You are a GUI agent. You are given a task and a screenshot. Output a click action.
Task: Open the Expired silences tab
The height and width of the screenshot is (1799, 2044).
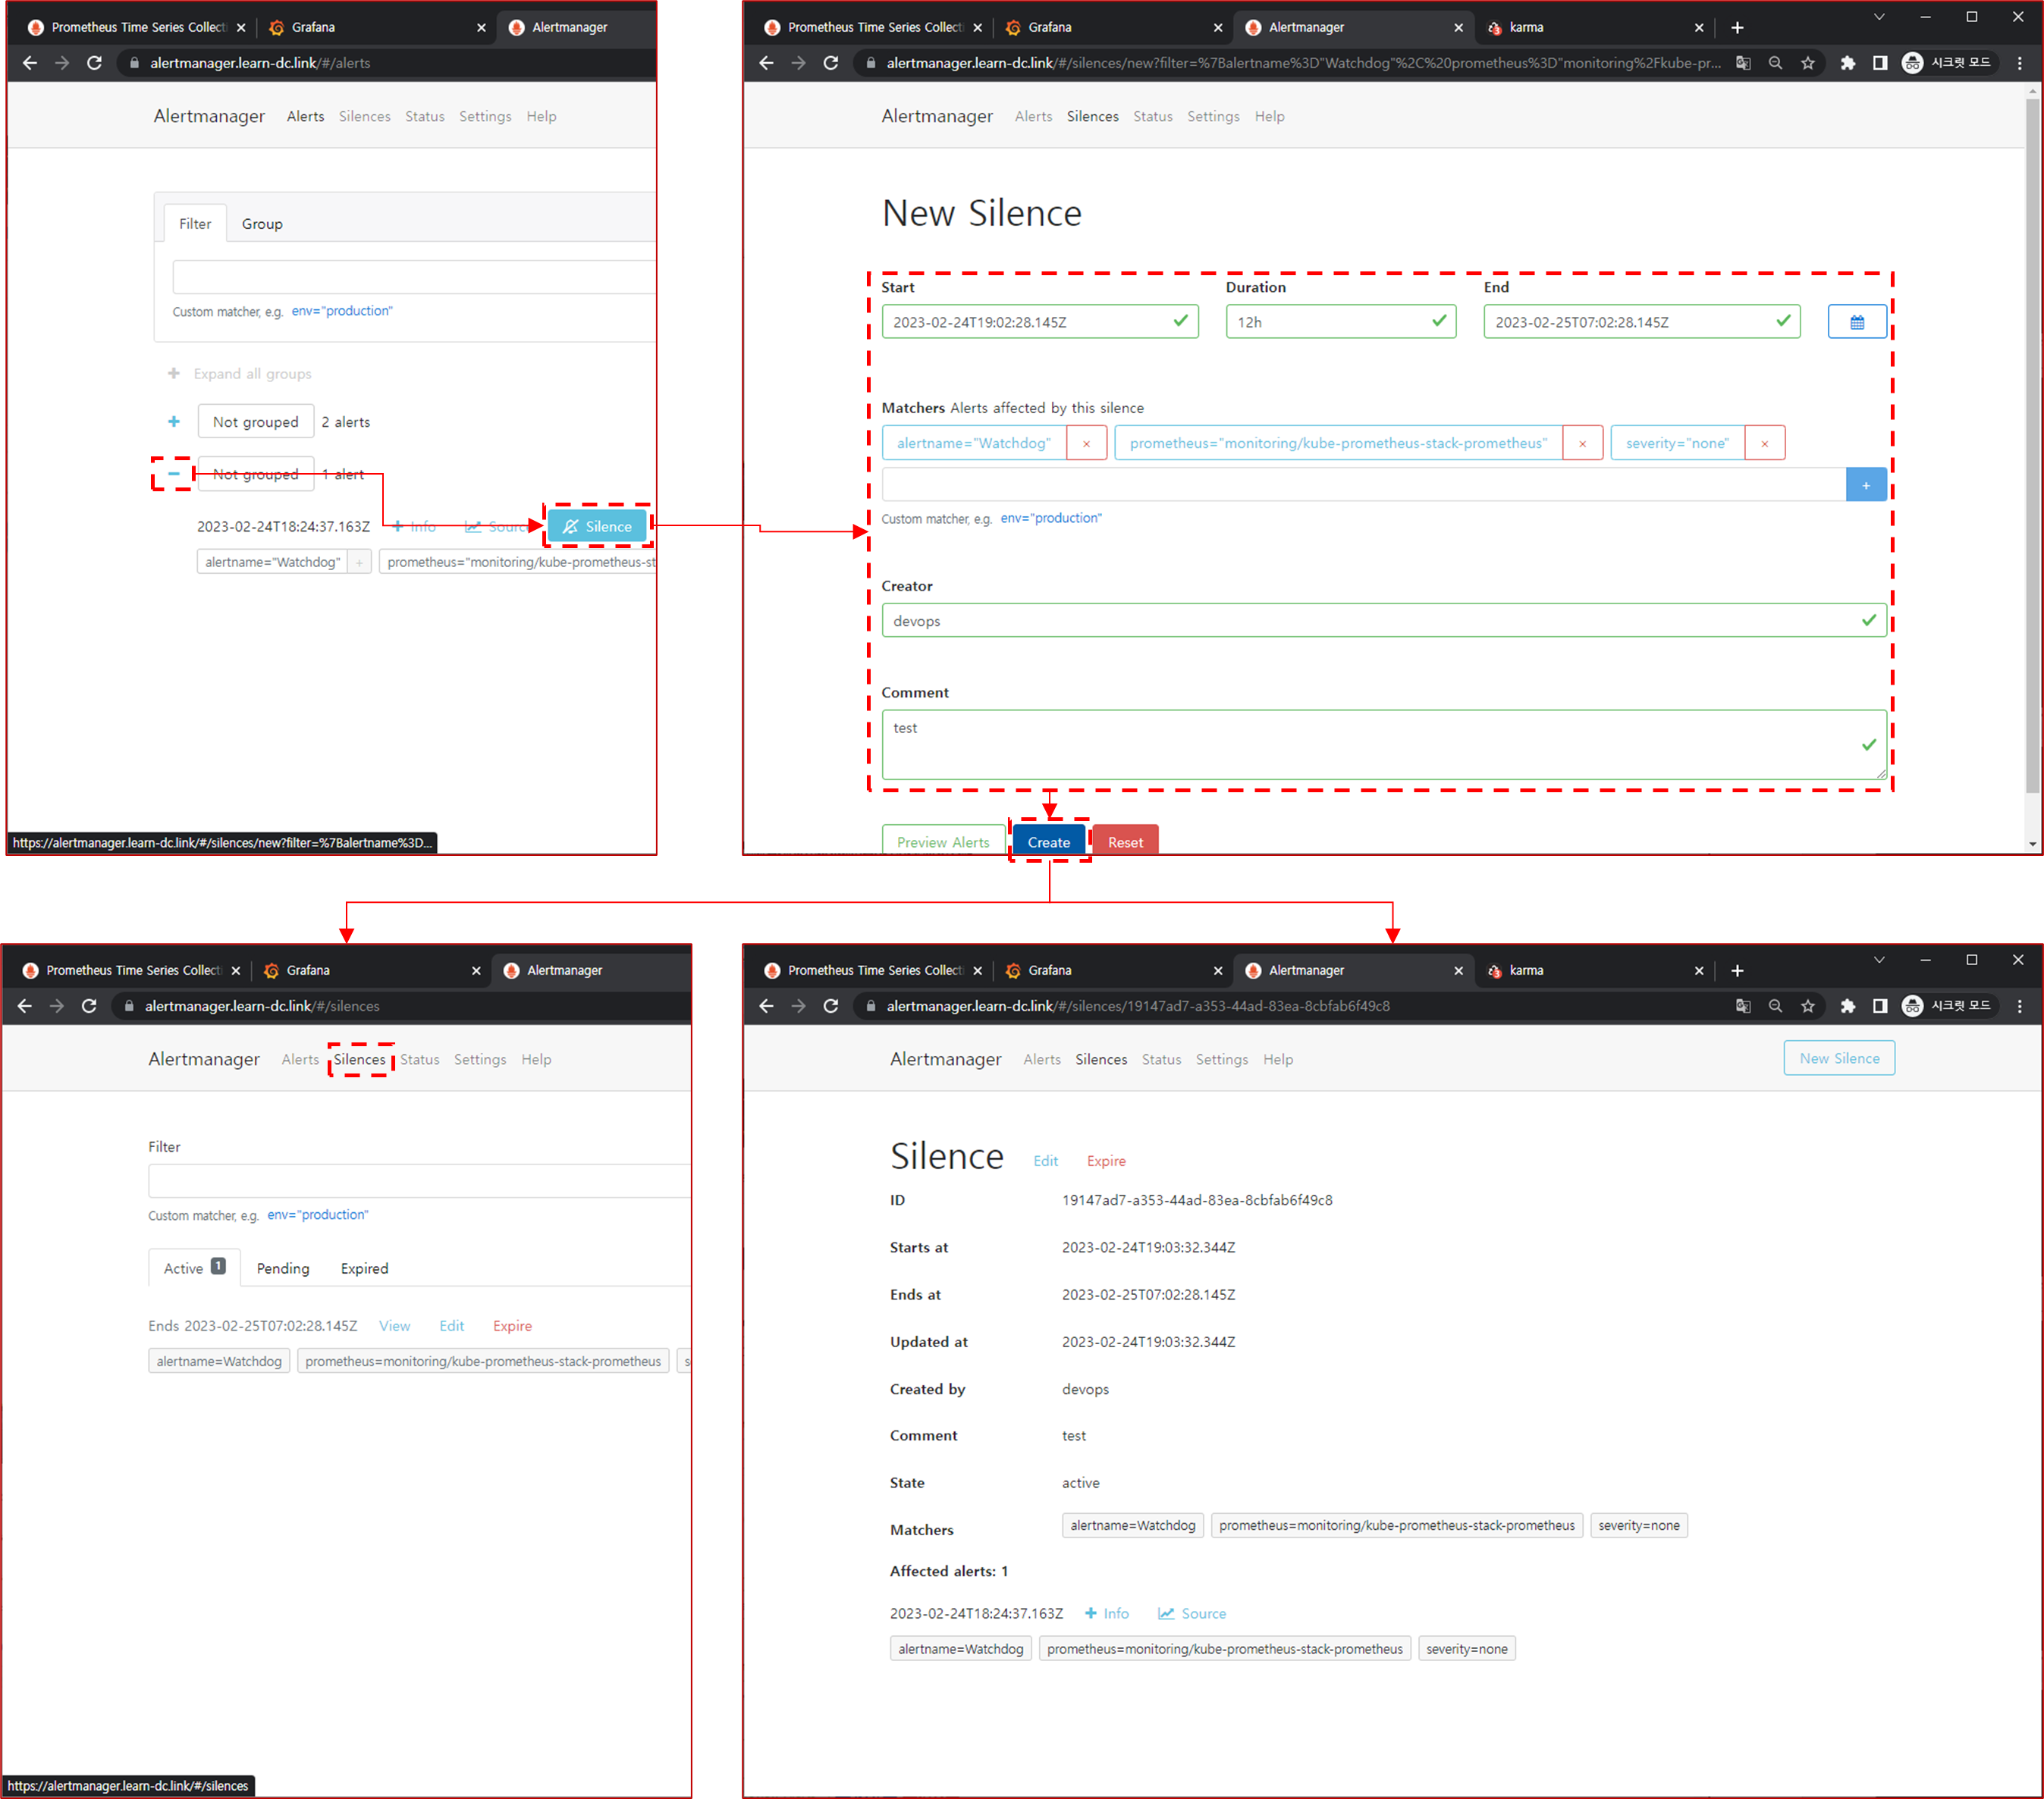[364, 1268]
